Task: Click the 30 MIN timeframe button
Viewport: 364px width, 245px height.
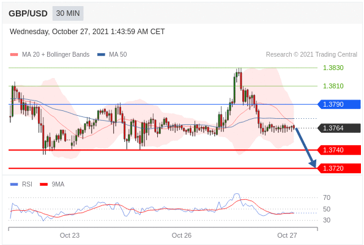Action: coord(68,13)
